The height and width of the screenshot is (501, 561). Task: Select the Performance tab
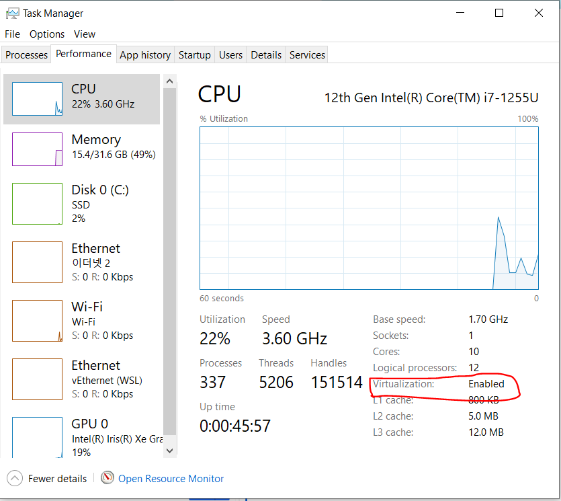(84, 54)
